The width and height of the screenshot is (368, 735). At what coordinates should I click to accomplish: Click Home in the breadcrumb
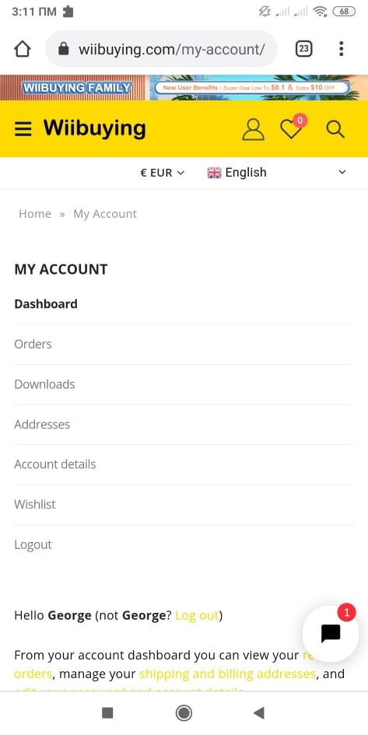[35, 214]
